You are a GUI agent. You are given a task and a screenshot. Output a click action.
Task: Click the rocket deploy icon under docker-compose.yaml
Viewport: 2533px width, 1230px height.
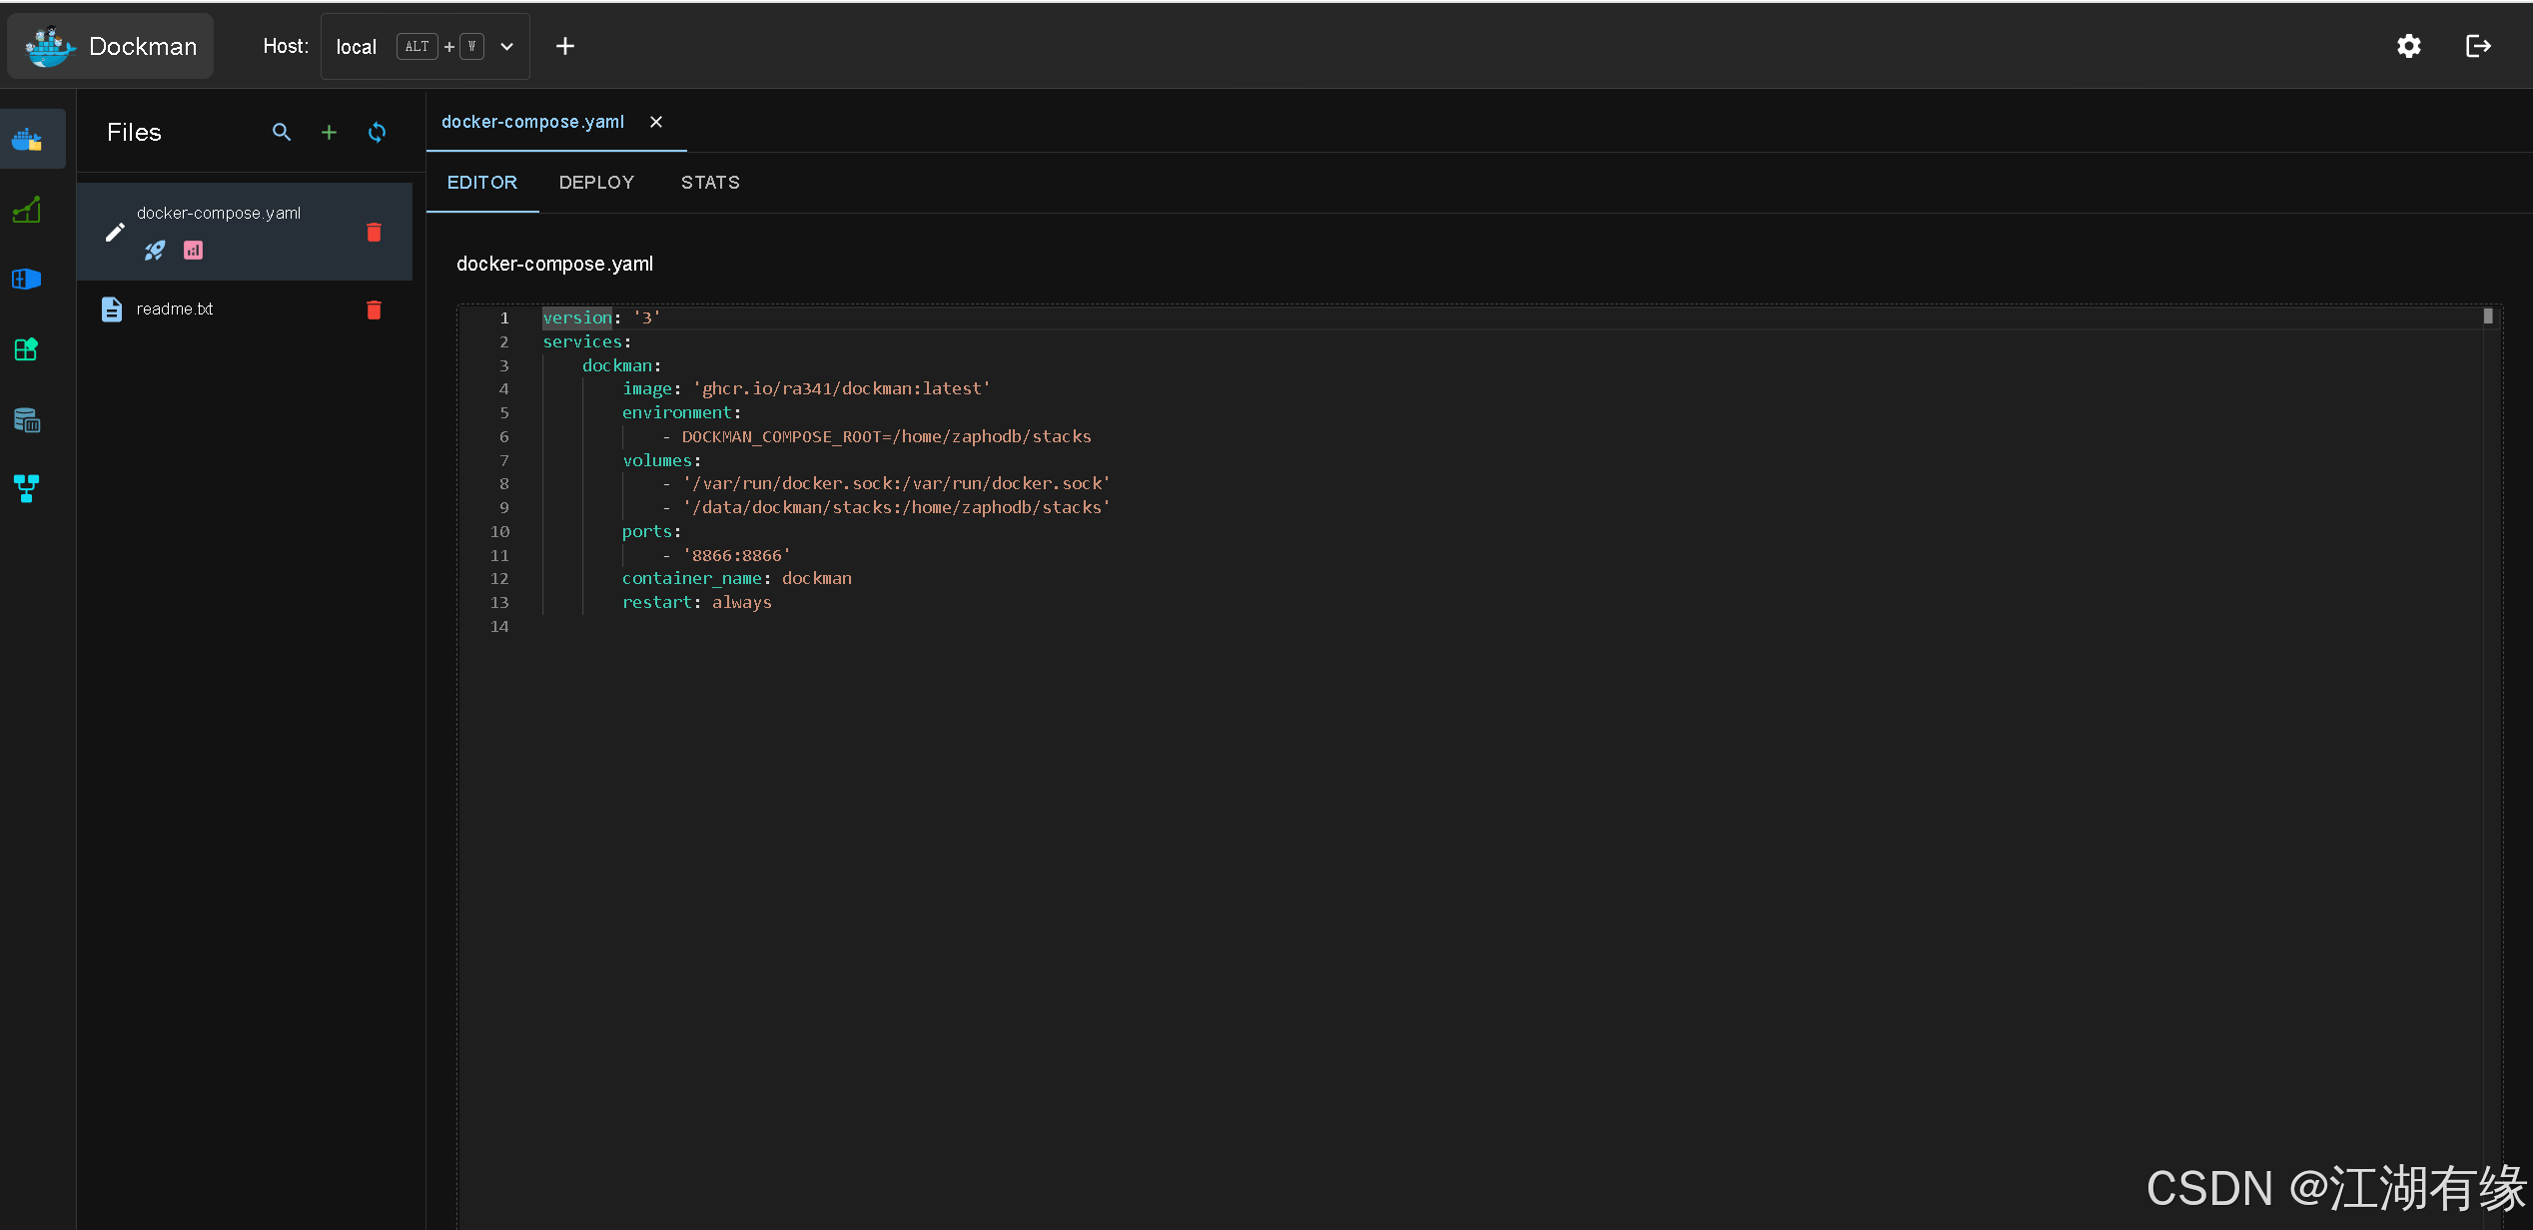[x=155, y=251]
